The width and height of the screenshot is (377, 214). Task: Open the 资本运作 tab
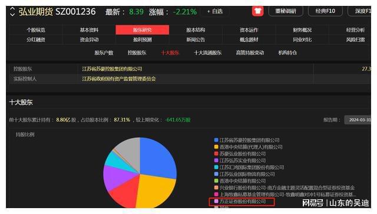pos(249,30)
